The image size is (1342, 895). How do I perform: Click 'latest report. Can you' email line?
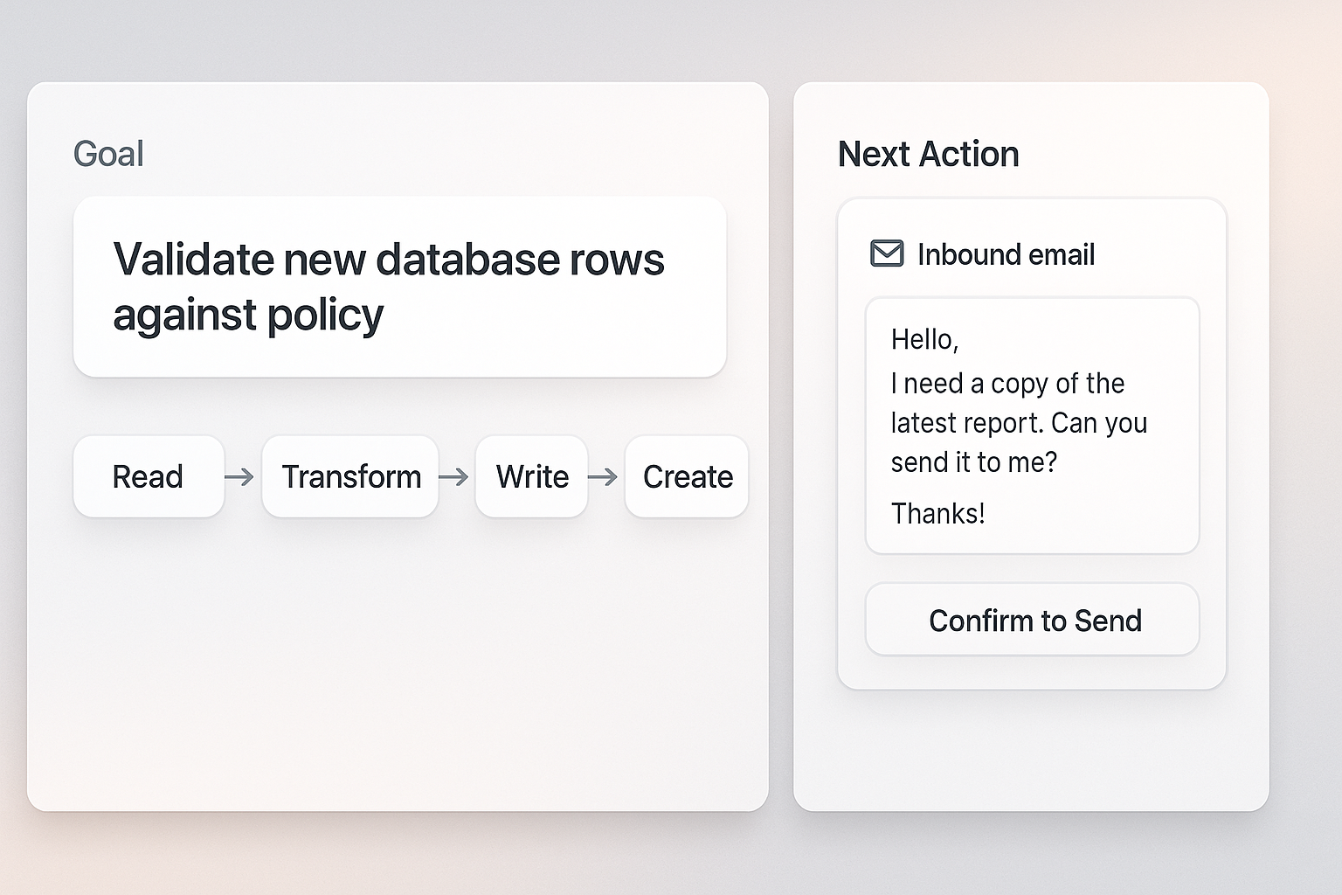pos(1019,423)
